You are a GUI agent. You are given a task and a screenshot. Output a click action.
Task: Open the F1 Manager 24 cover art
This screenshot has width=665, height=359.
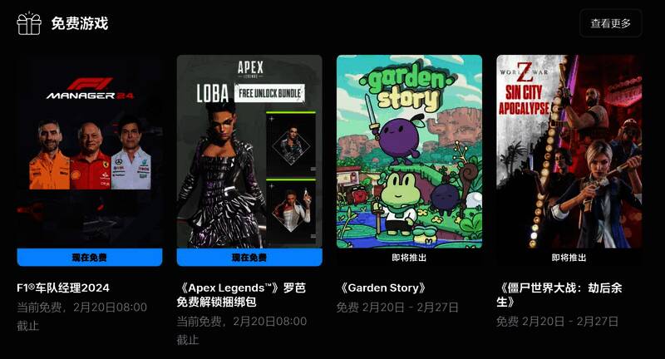(x=90, y=151)
